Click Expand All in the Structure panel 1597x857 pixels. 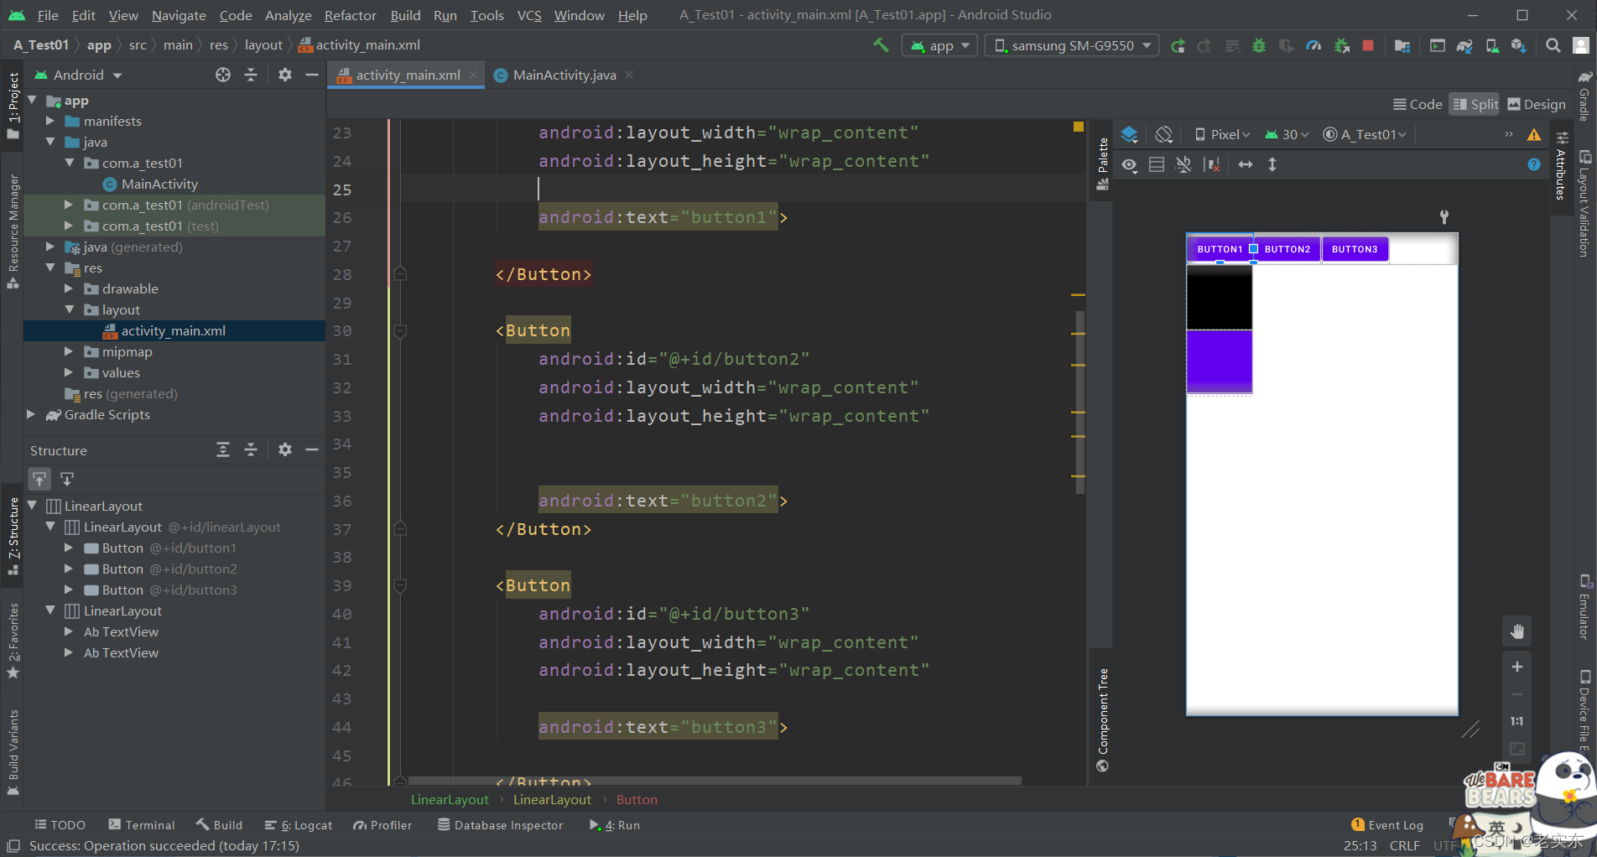pyautogui.click(x=223, y=449)
